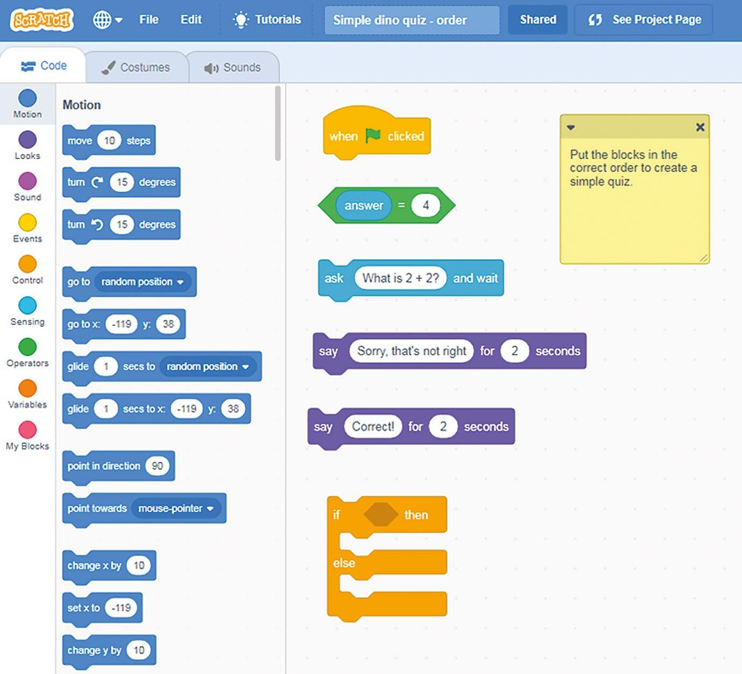The image size is (742, 674).
Task: Click seconds value in Correct say block
Action: [443, 427]
